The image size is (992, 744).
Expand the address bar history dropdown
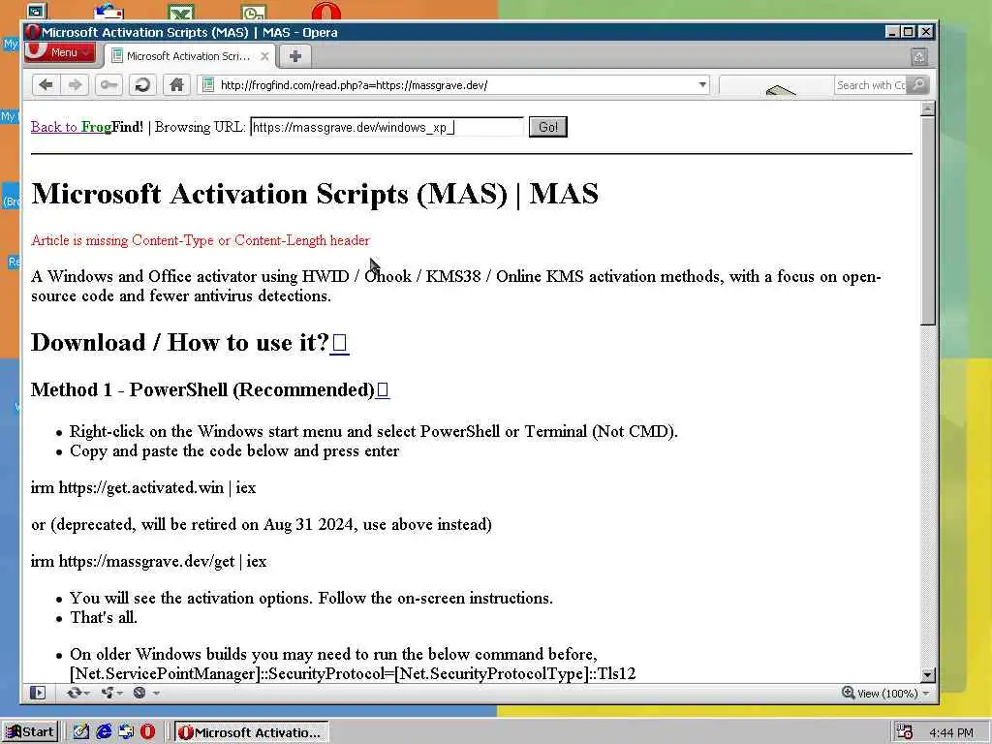[x=702, y=85]
